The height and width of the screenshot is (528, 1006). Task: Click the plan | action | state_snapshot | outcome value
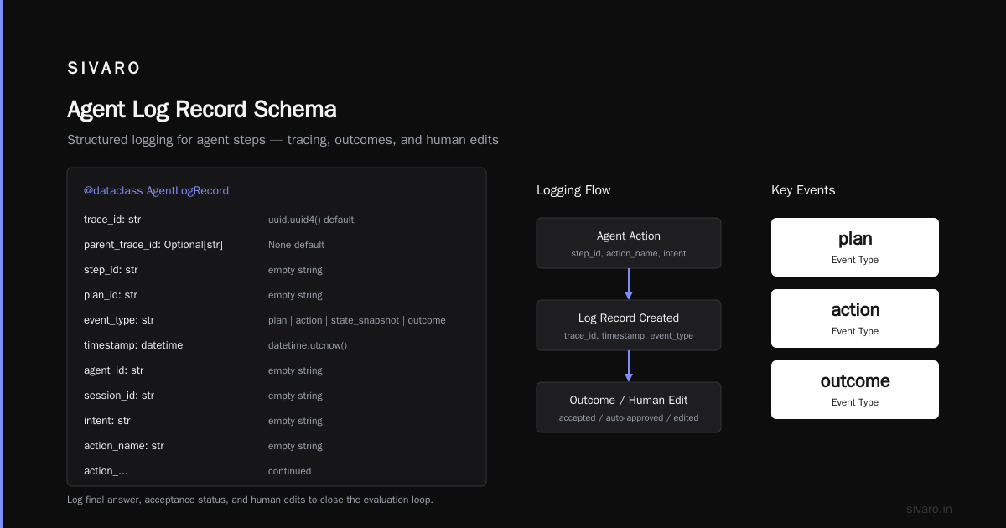click(357, 320)
